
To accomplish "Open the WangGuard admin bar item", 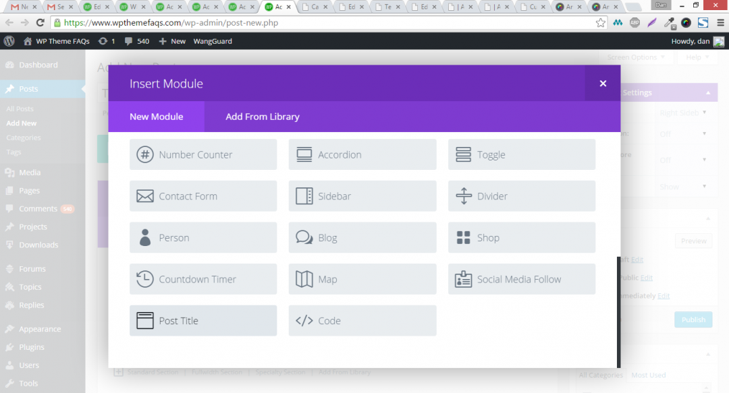I will click(x=213, y=41).
